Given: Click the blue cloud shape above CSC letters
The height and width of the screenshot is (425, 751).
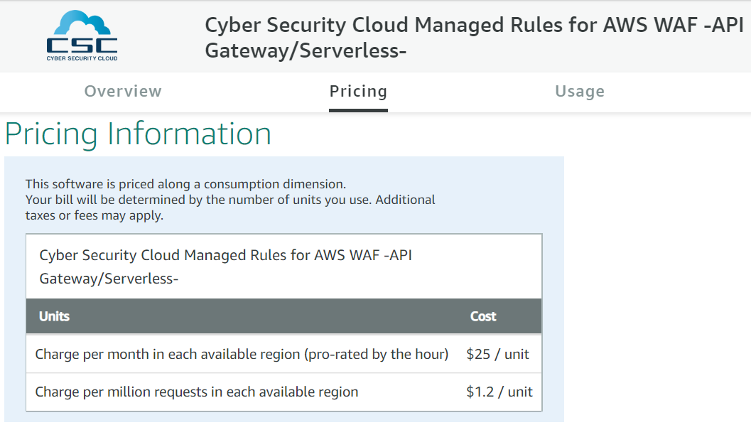Looking at the screenshot, I should pos(82,21).
